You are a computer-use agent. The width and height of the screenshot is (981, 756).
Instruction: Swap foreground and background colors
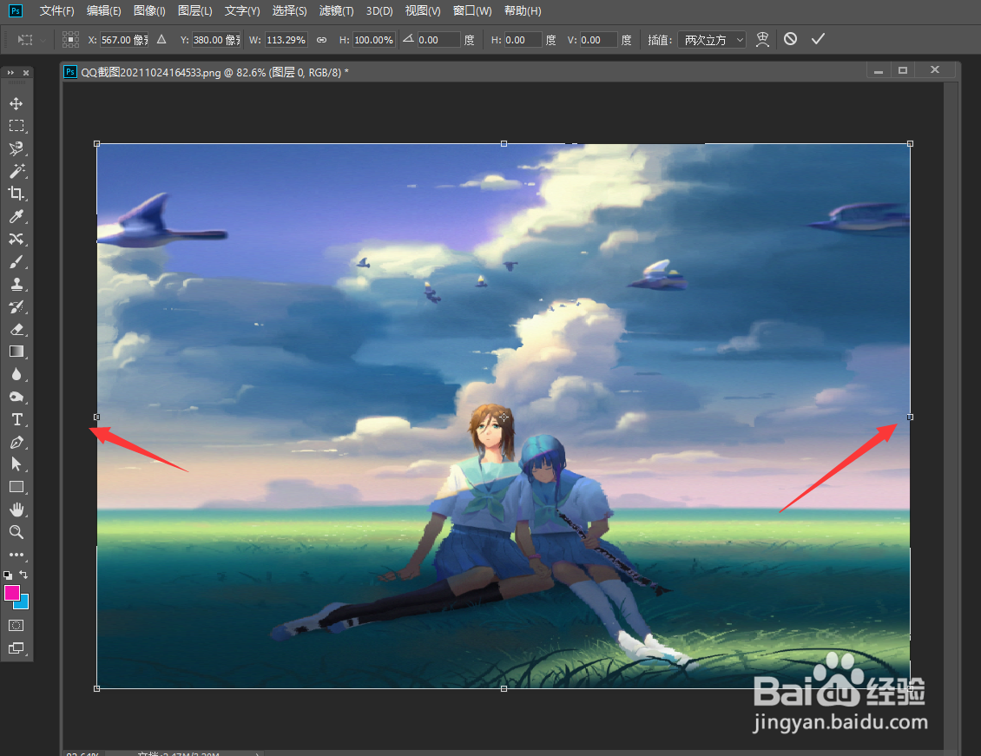click(x=23, y=574)
